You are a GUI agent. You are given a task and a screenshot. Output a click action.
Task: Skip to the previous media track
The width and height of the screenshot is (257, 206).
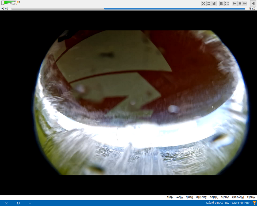pos(245,3)
